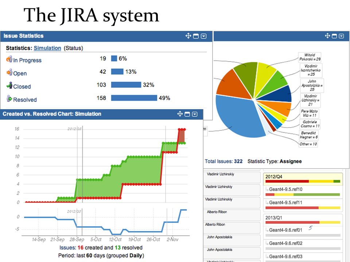Click the count 103 for Closed
This screenshot has height=262, width=350.
101,85
